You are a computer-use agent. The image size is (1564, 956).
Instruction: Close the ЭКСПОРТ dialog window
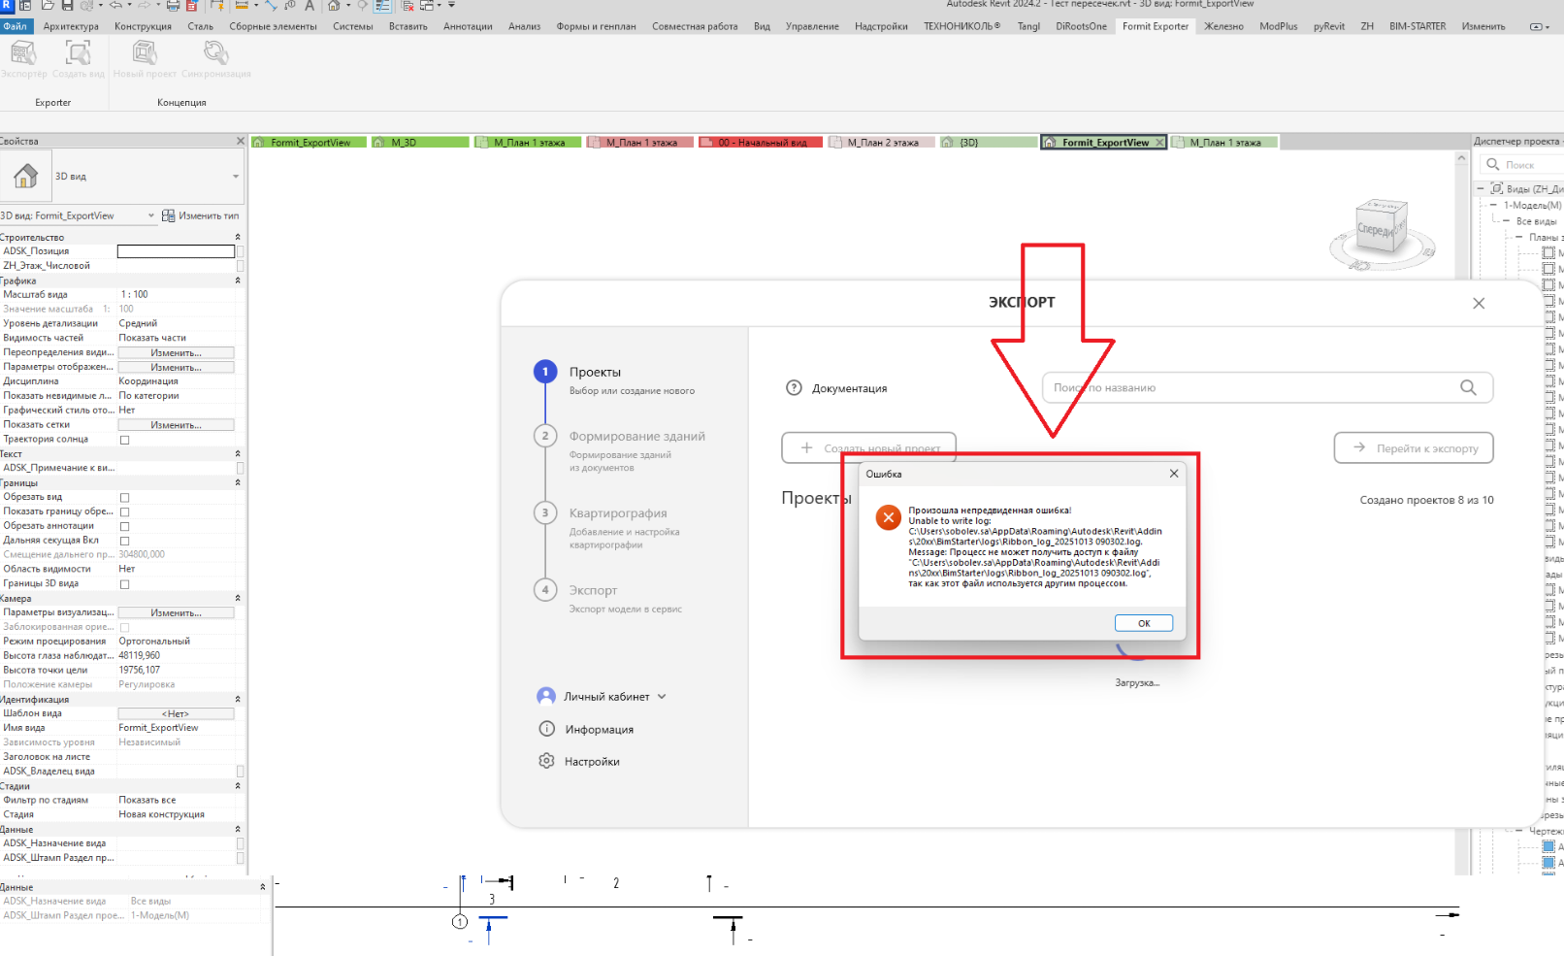1479,303
